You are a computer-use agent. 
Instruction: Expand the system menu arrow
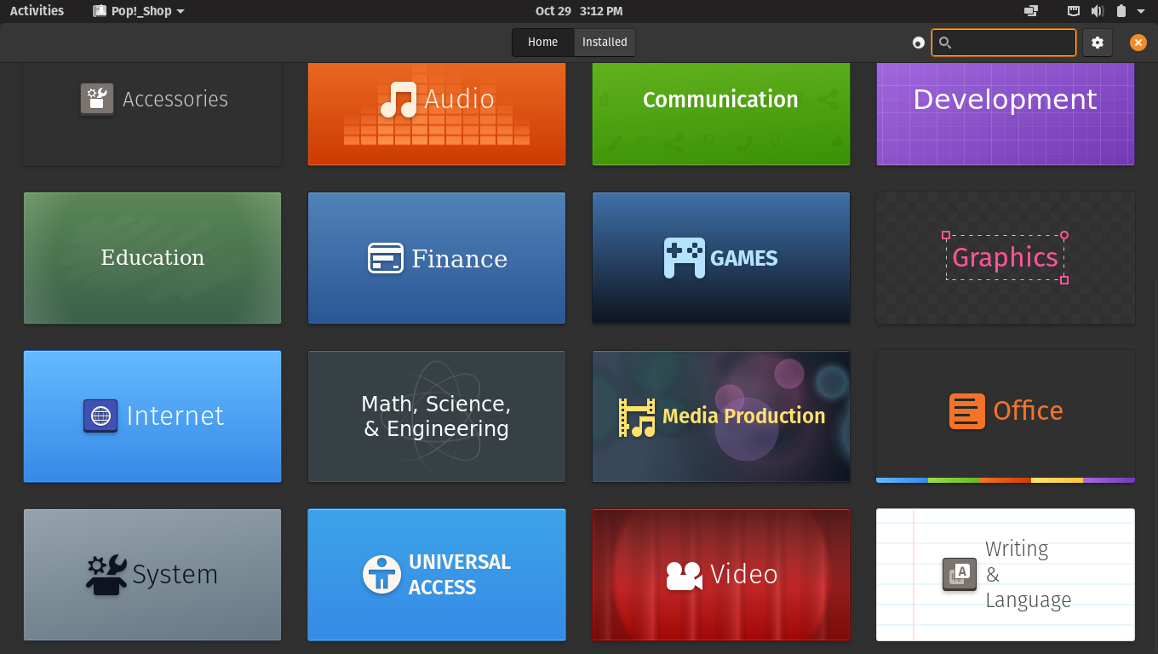point(1141,11)
